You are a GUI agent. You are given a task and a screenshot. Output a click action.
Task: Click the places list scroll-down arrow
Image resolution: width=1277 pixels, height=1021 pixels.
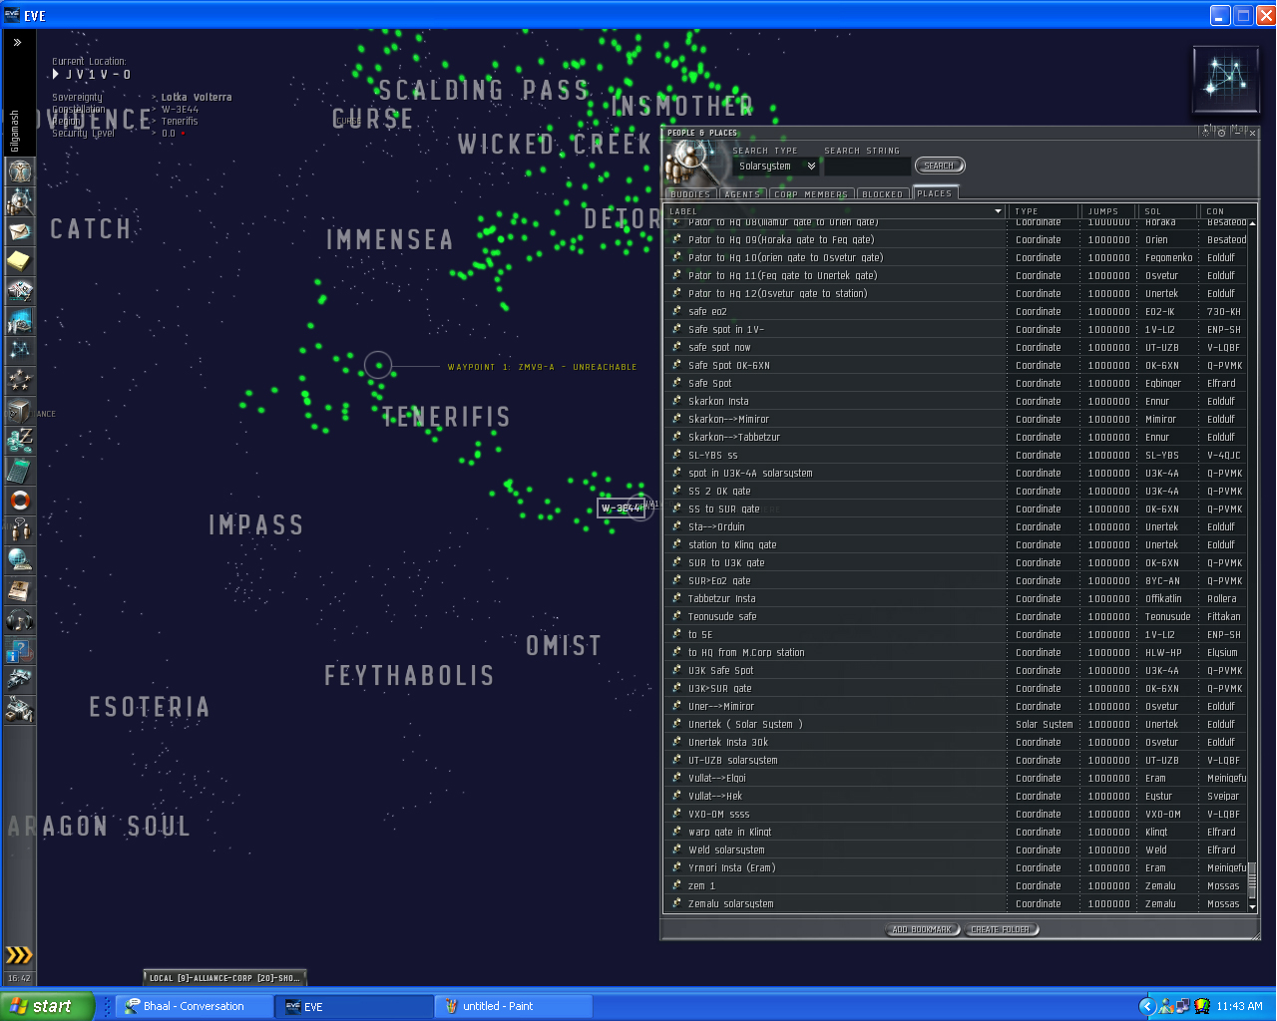pos(1252,907)
